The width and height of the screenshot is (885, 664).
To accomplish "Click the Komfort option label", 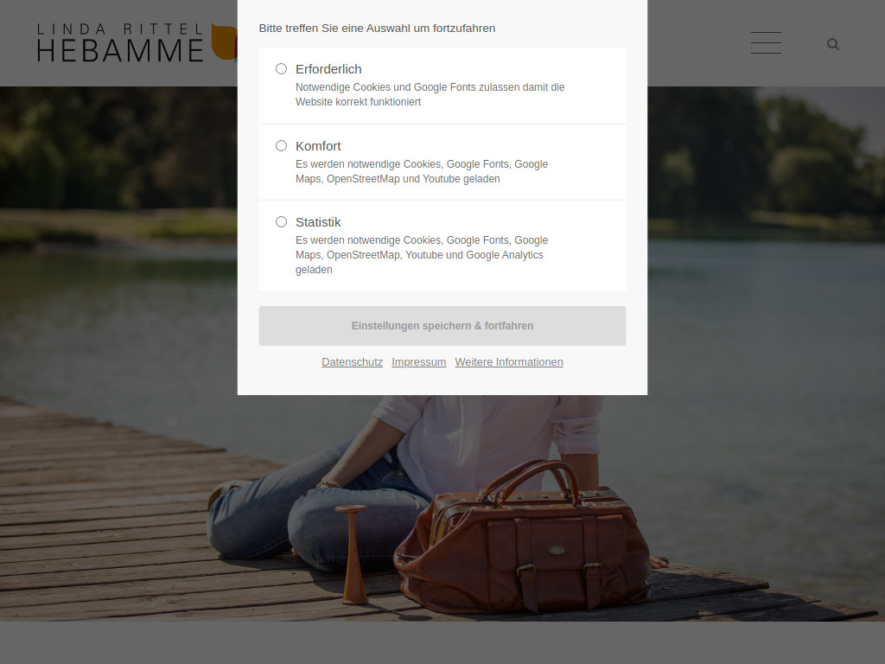I will click(x=319, y=145).
